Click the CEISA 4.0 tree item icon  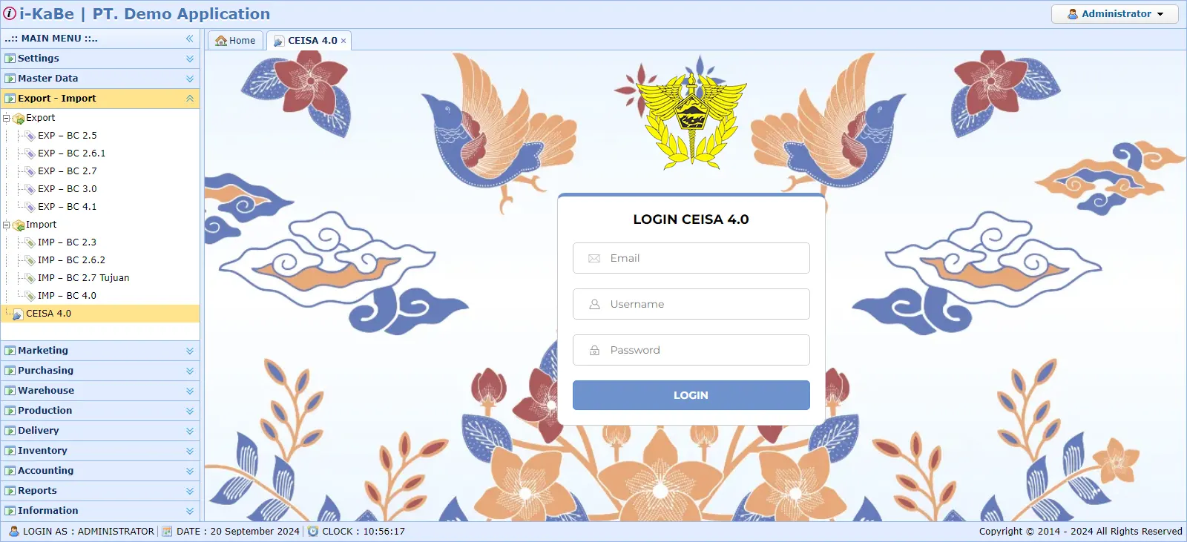19,314
